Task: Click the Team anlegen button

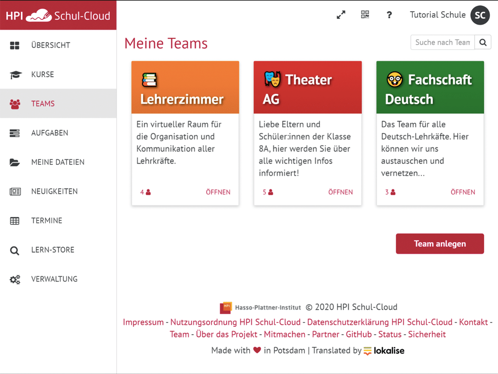Action: tap(440, 244)
